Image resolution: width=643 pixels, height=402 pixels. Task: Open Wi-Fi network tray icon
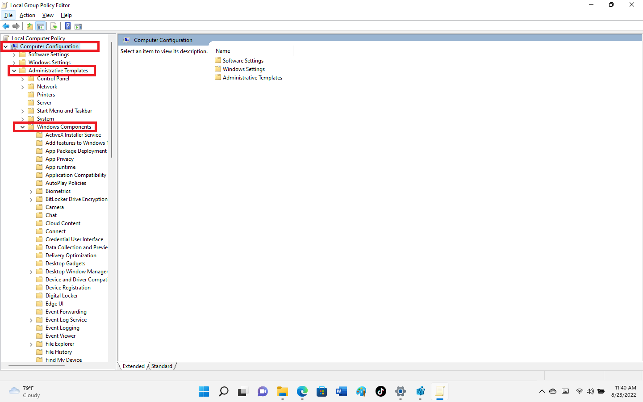[579, 391]
